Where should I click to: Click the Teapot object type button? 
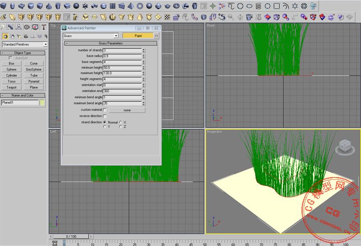click(12, 87)
